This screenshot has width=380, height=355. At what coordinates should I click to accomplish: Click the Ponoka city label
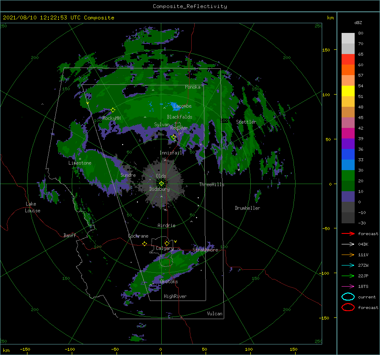tap(193, 87)
